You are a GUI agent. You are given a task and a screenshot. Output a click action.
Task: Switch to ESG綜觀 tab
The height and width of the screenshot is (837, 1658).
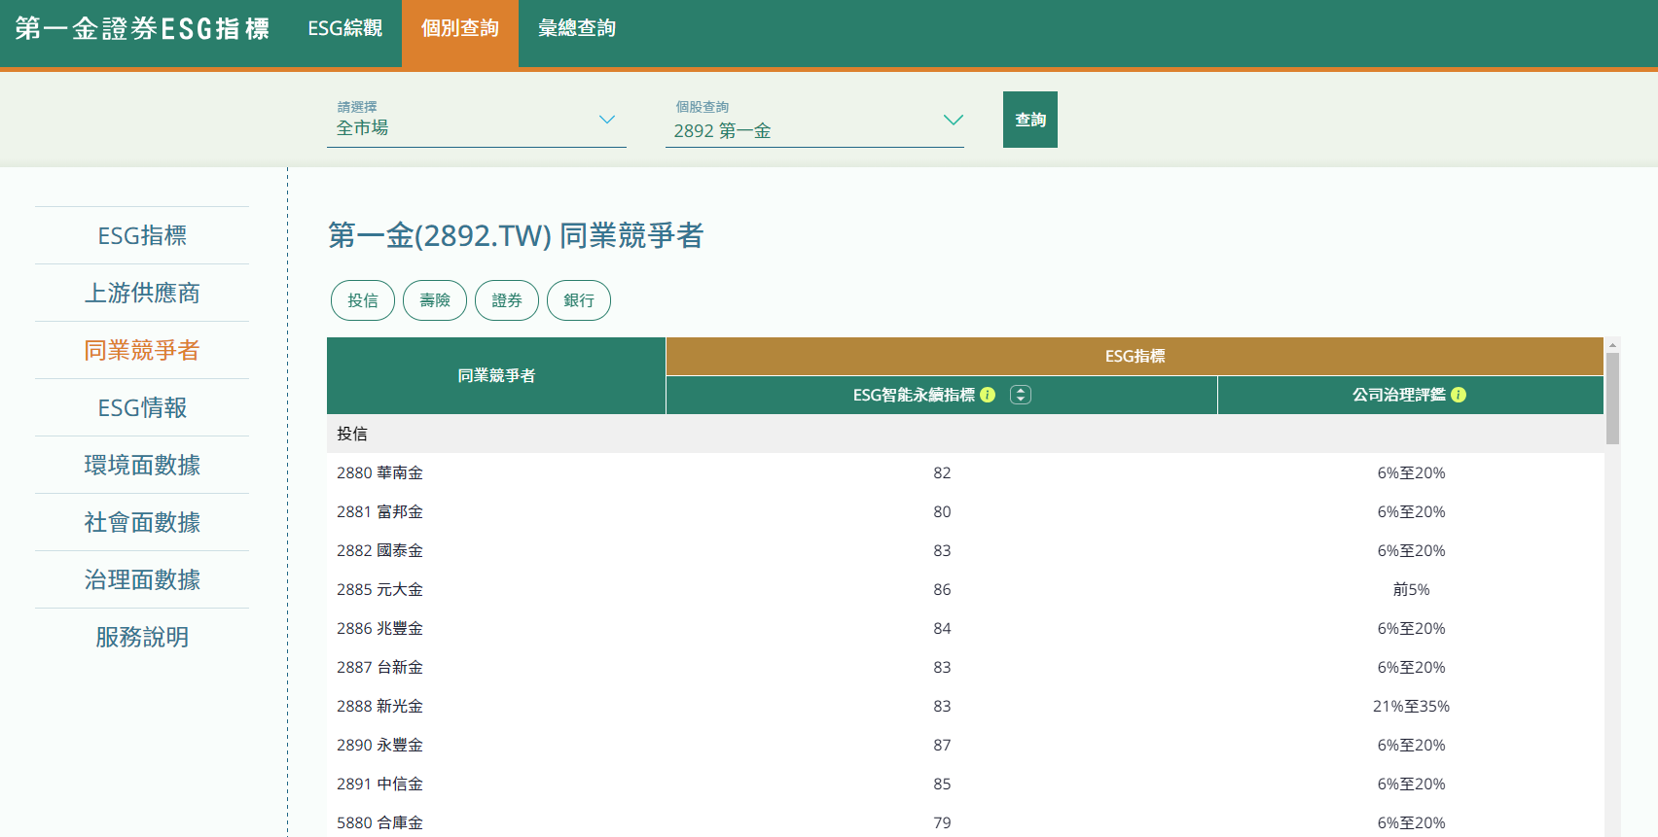[x=344, y=29]
